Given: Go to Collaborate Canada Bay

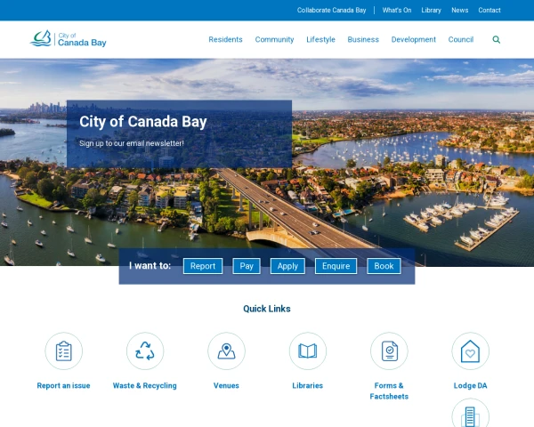Looking at the screenshot, I should 331,10.
